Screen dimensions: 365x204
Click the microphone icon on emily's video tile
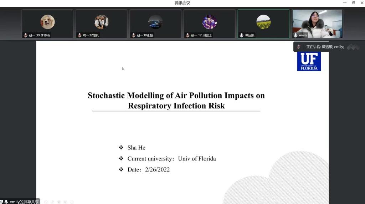tap(295, 35)
